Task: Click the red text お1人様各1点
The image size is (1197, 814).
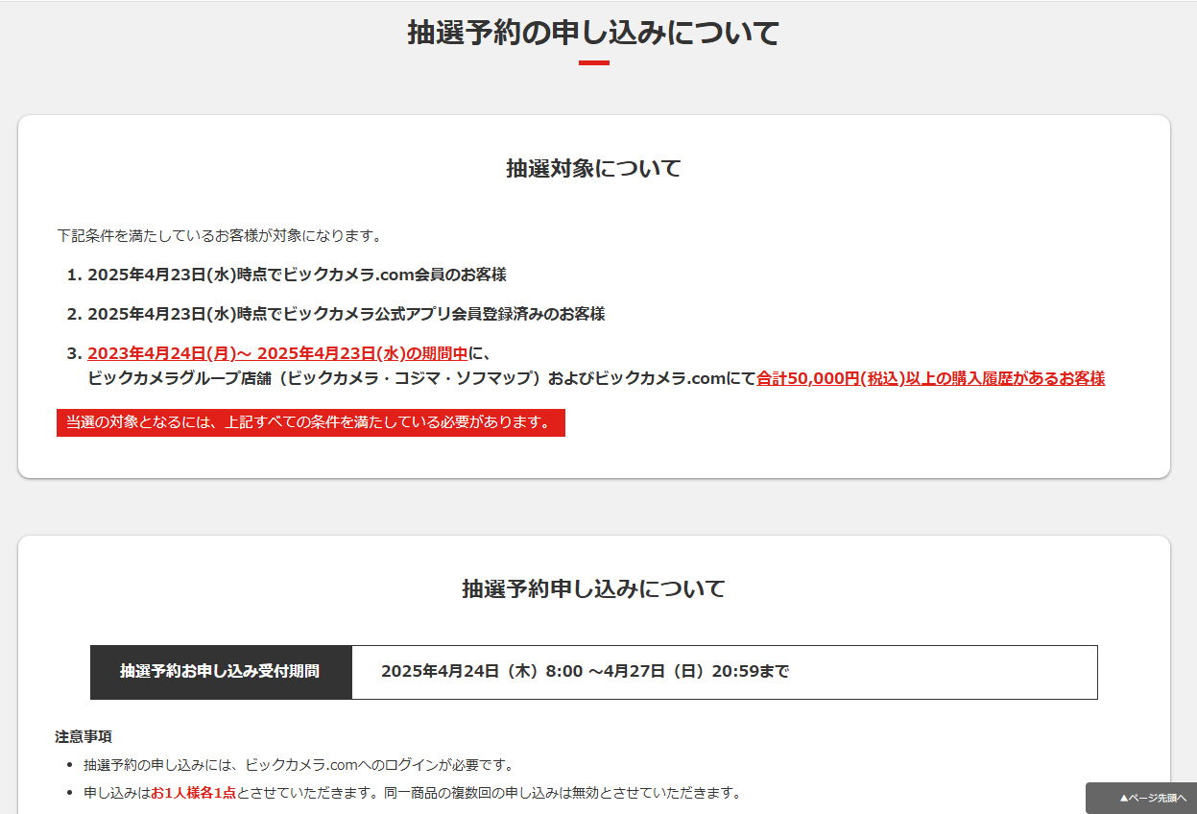Action: pos(193,793)
